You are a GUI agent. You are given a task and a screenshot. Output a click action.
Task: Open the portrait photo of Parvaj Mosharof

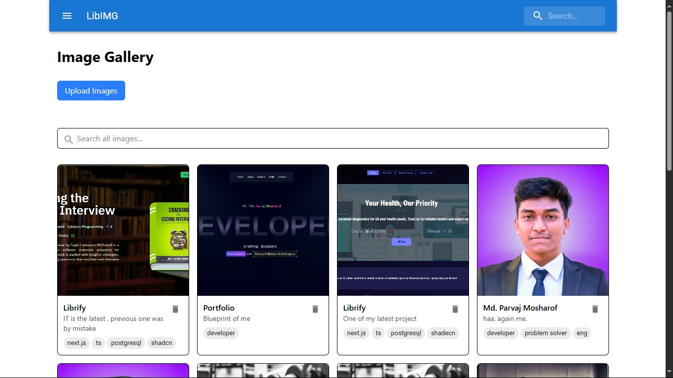point(543,230)
